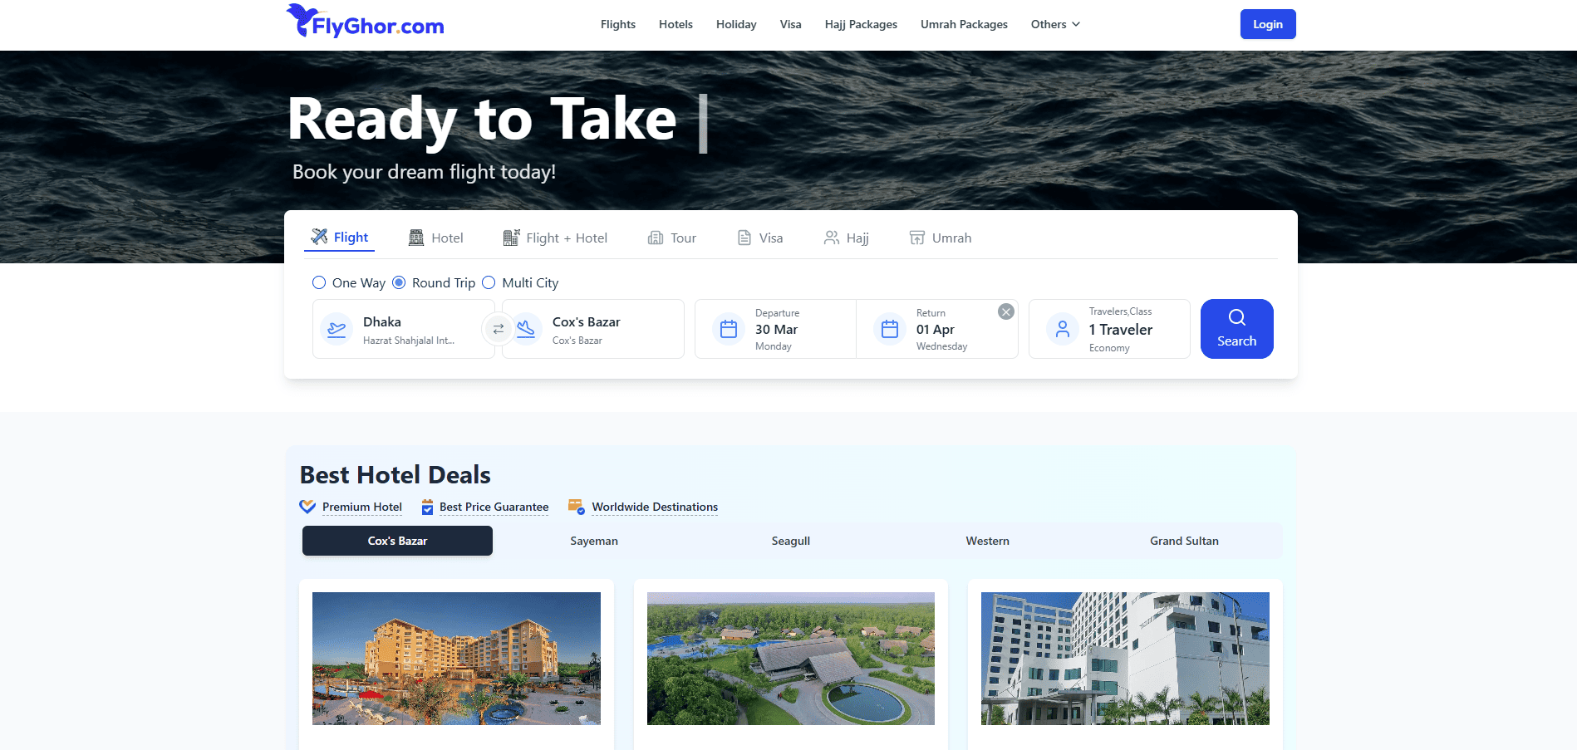Click the Premium Hotel heart badge icon
1577x750 pixels.
click(307, 507)
